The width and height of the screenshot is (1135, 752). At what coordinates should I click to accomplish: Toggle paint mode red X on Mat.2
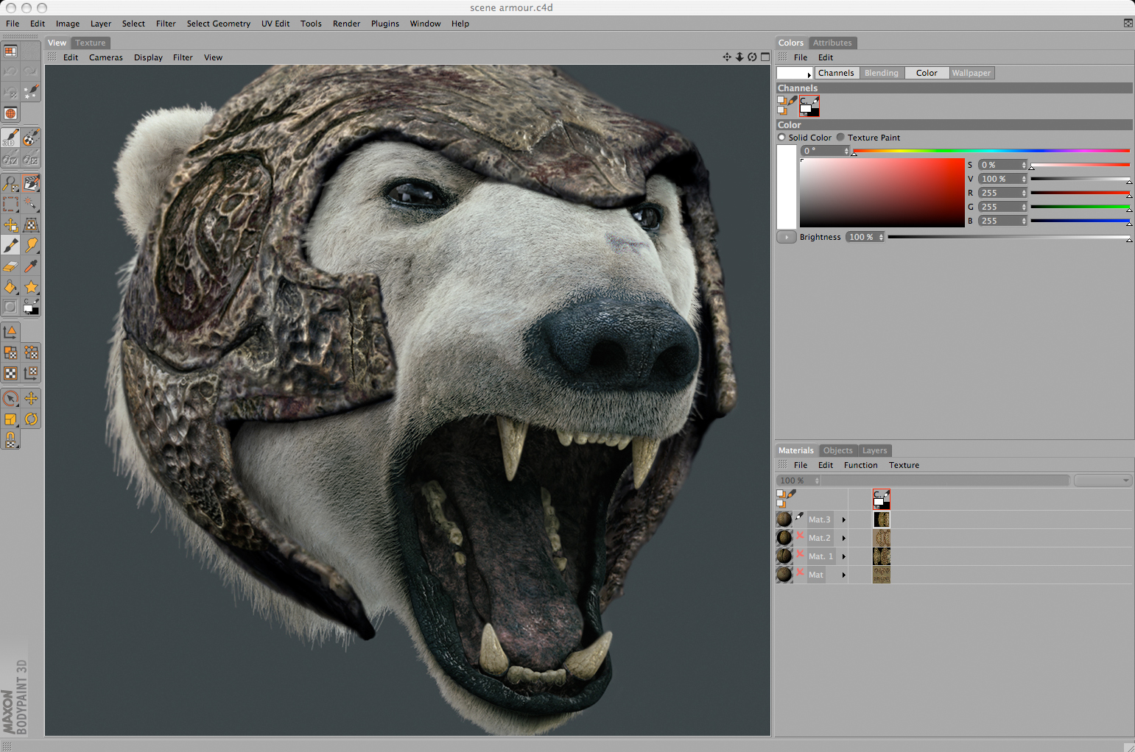(x=800, y=536)
